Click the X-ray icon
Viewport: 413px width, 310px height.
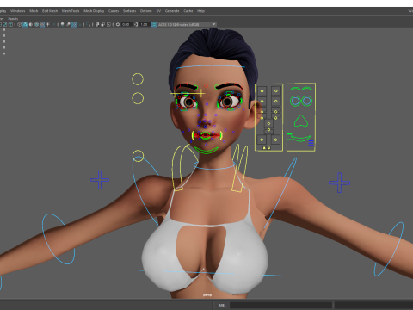[97, 24]
